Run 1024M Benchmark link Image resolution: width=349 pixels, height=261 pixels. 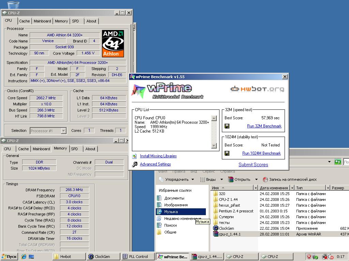click(261, 153)
